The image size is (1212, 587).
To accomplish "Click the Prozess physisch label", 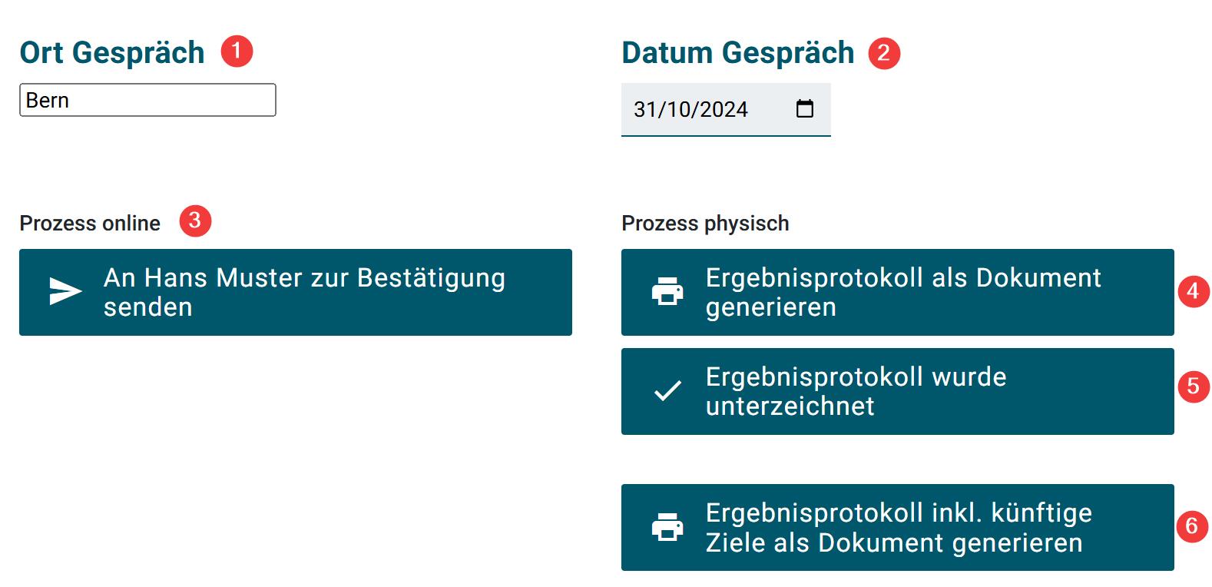I will click(705, 224).
